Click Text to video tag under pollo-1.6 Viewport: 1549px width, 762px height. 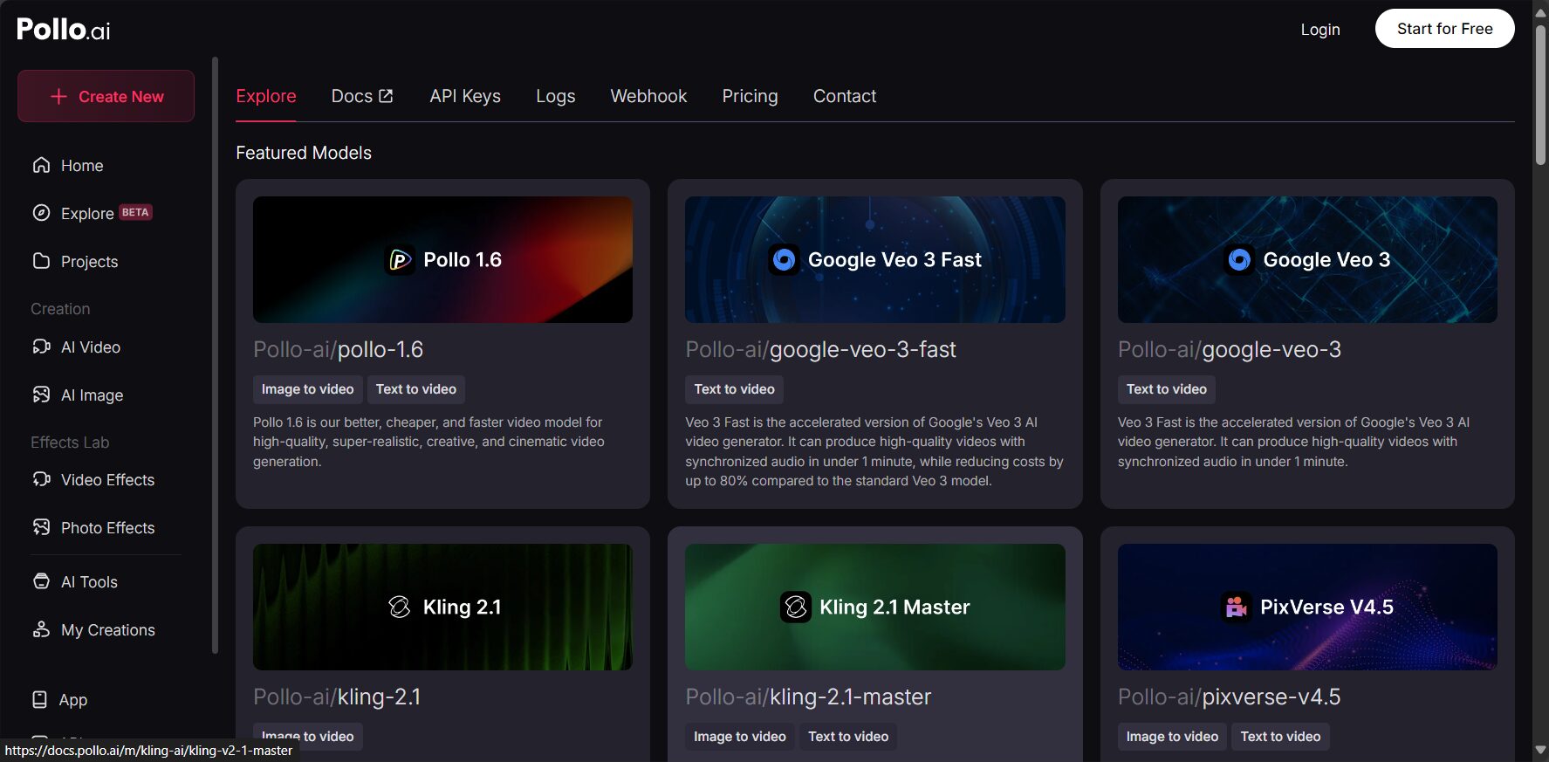pyautogui.click(x=415, y=389)
